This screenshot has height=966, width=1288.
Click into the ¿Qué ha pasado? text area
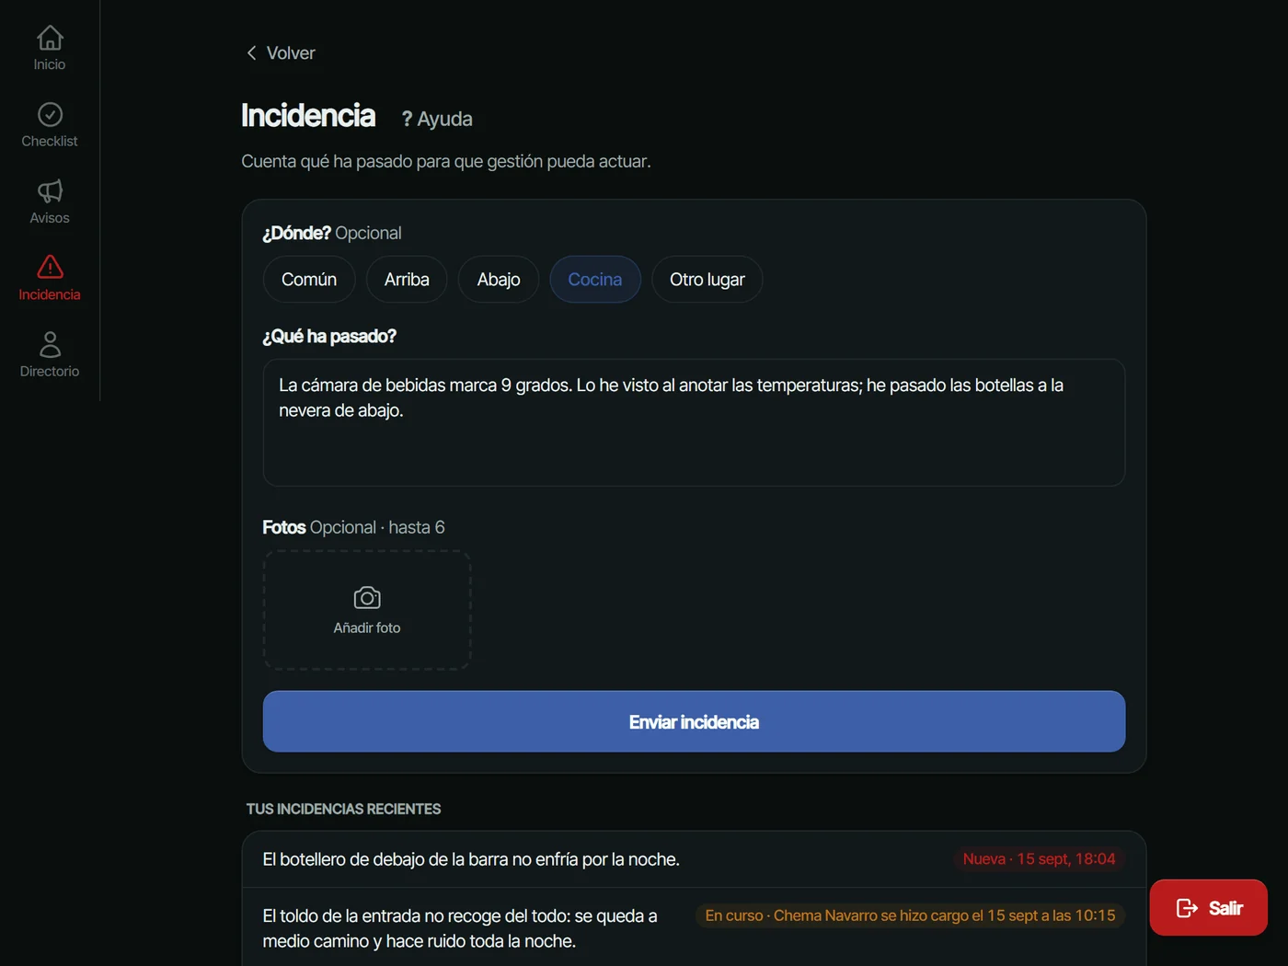(694, 422)
